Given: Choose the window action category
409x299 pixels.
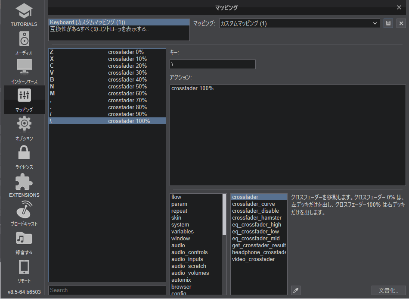Looking at the screenshot, I should pos(196,238).
